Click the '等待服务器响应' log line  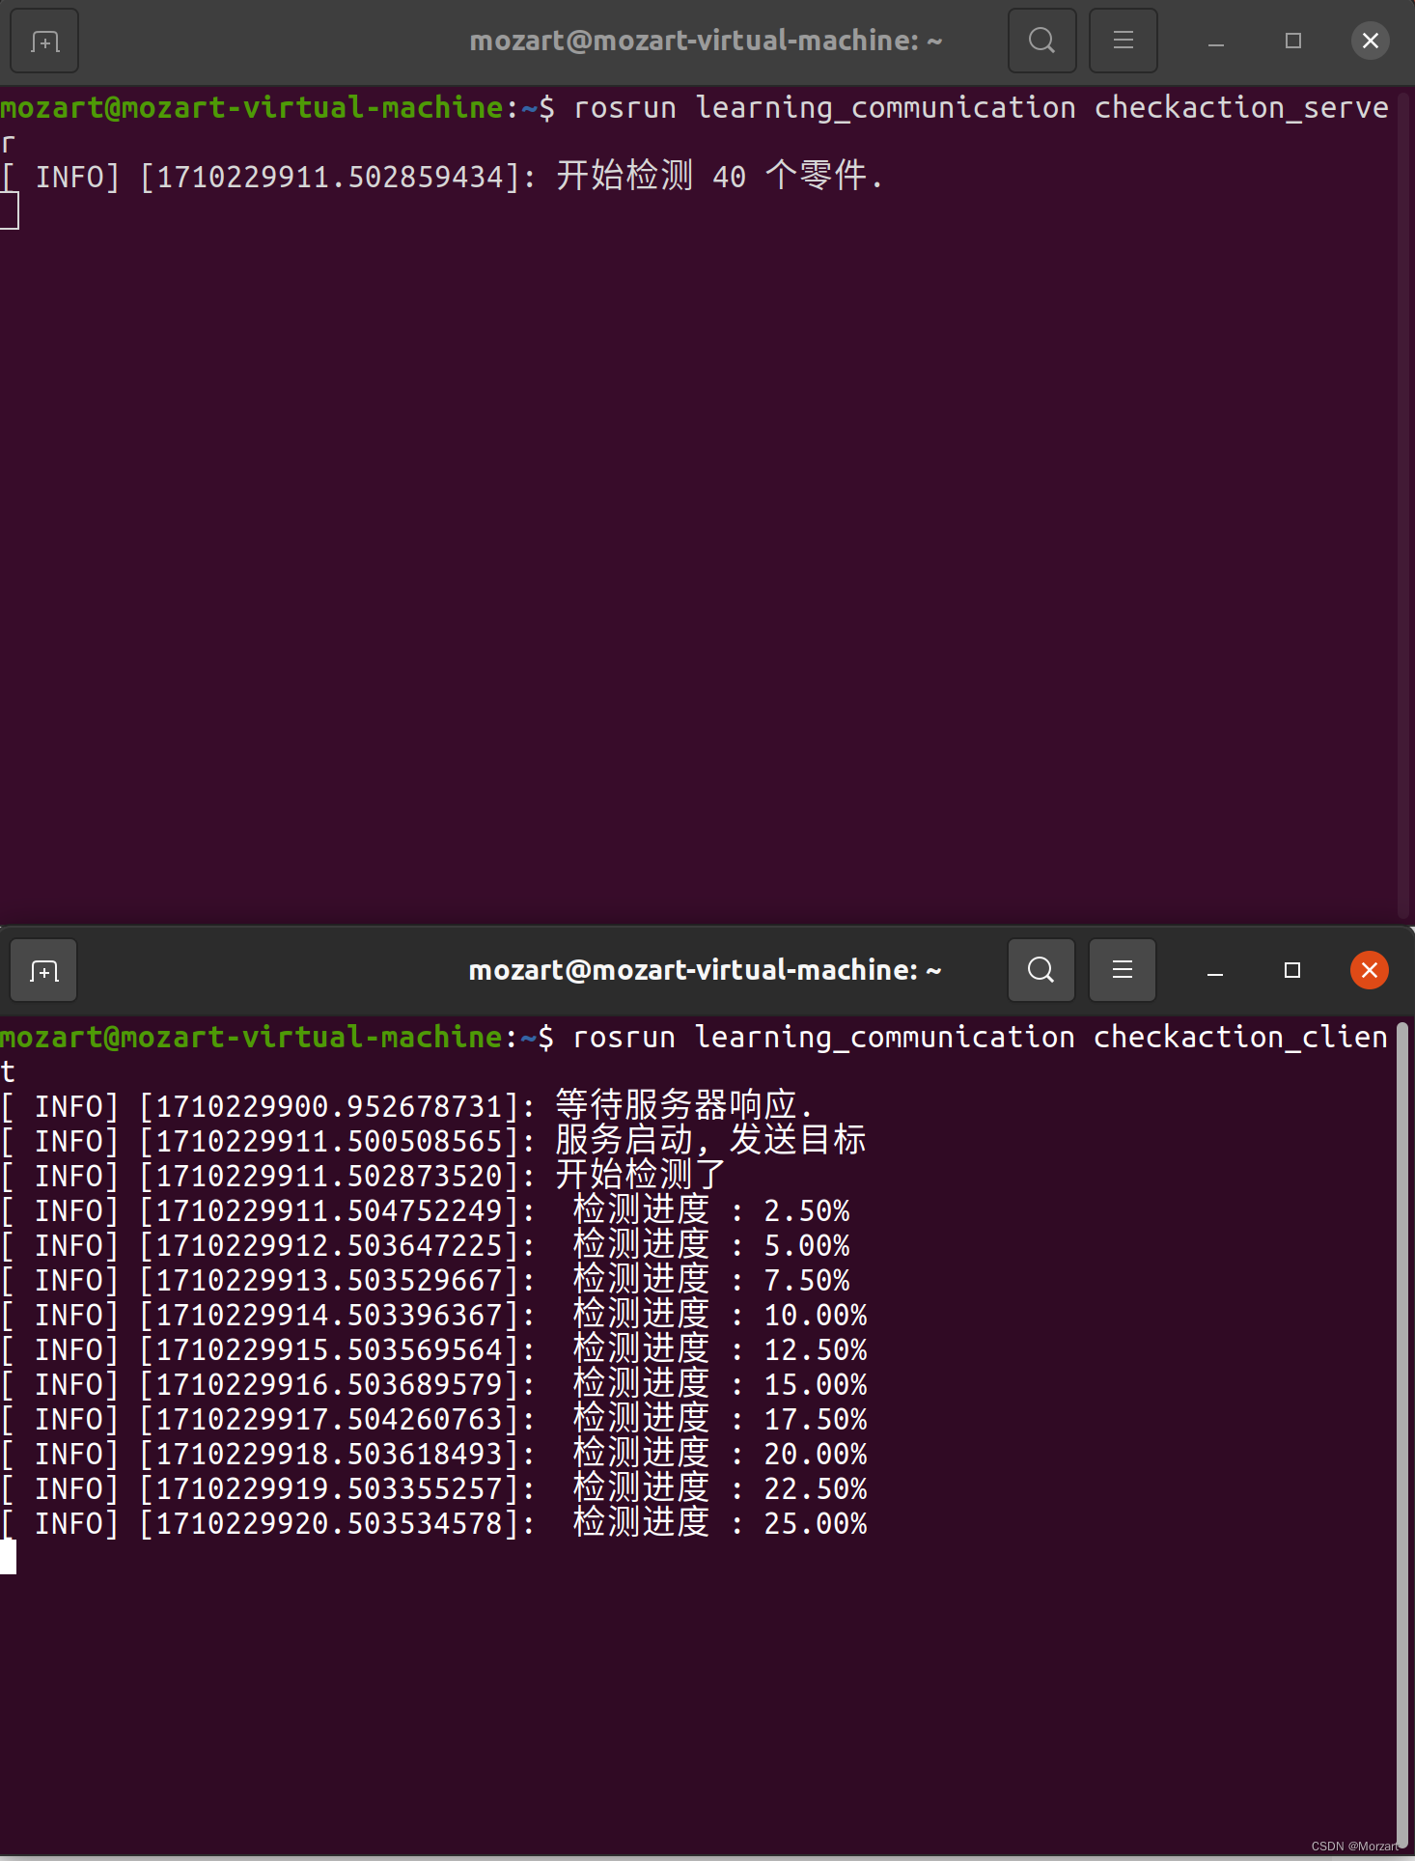[406, 1106]
